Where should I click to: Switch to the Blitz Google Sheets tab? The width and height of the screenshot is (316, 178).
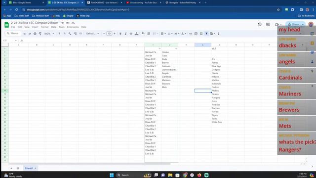26,2
